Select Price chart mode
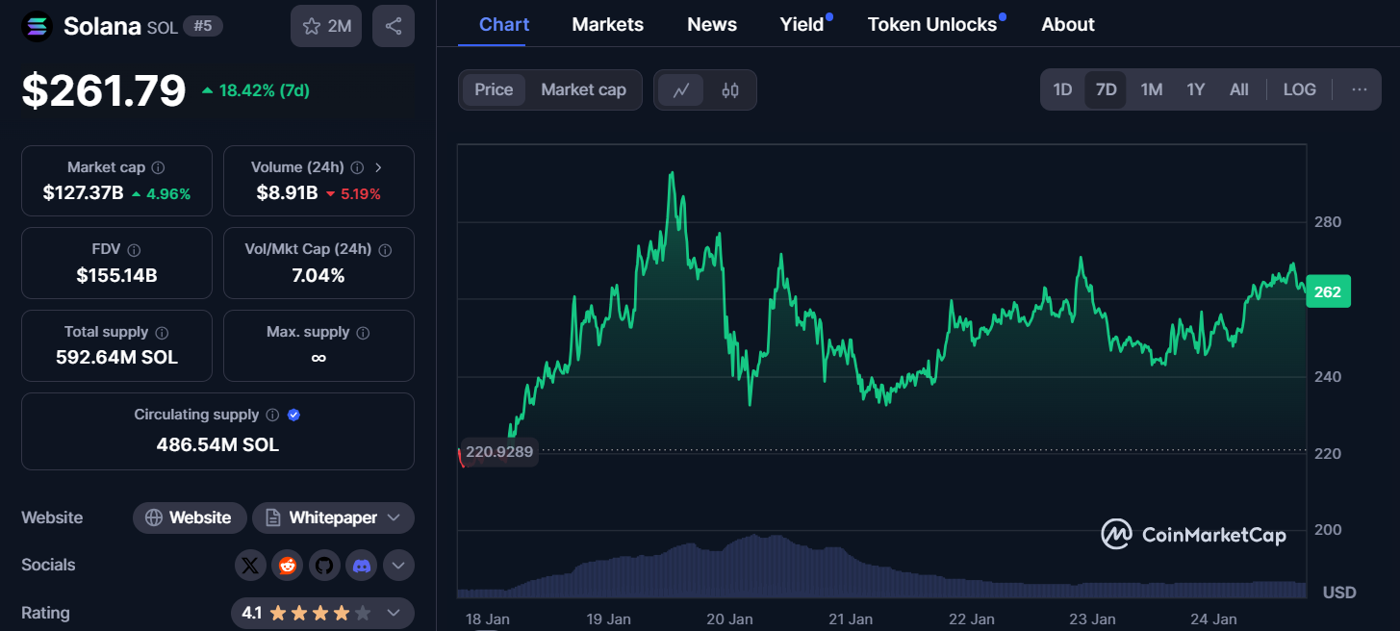The width and height of the screenshot is (1400, 631). pos(494,89)
